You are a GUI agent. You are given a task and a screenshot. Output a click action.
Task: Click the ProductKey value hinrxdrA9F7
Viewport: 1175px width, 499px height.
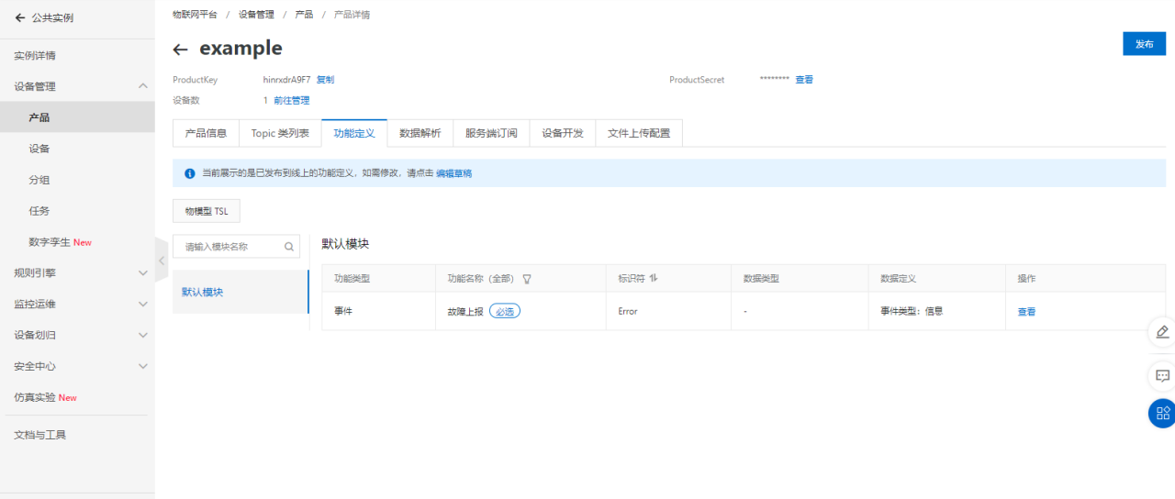(286, 80)
